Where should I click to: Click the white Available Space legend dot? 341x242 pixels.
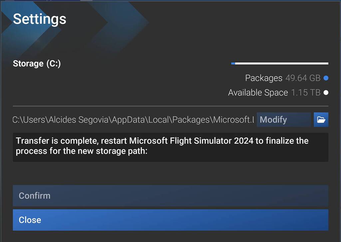[x=325, y=92]
